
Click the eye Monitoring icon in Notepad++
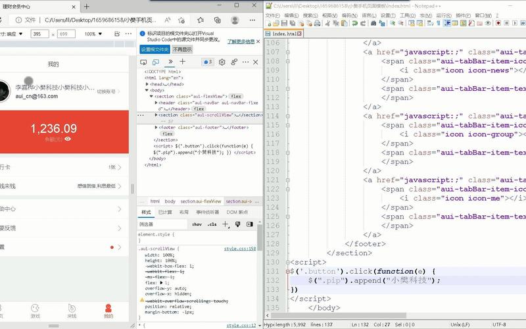click(488, 23)
